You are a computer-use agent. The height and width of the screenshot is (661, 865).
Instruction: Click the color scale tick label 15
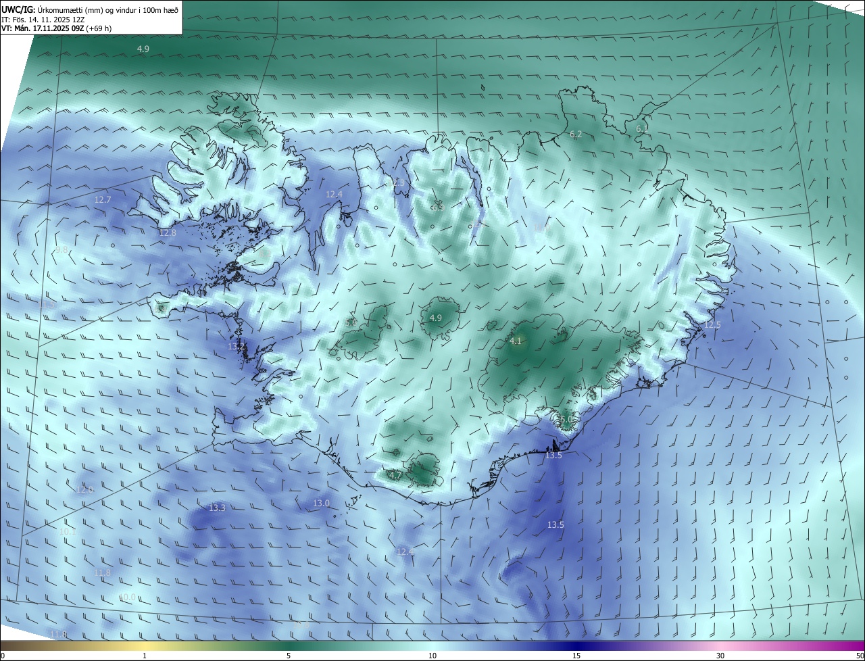[x=576, y=656]
